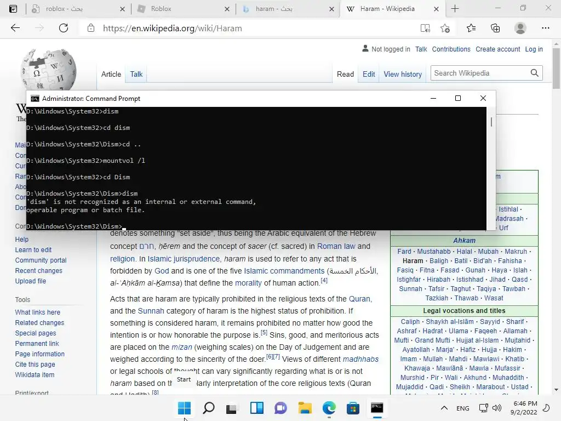The height and width of the screenshot is (421, 561).
Task: Open the Page information tool link
Action: coord(39,354)
